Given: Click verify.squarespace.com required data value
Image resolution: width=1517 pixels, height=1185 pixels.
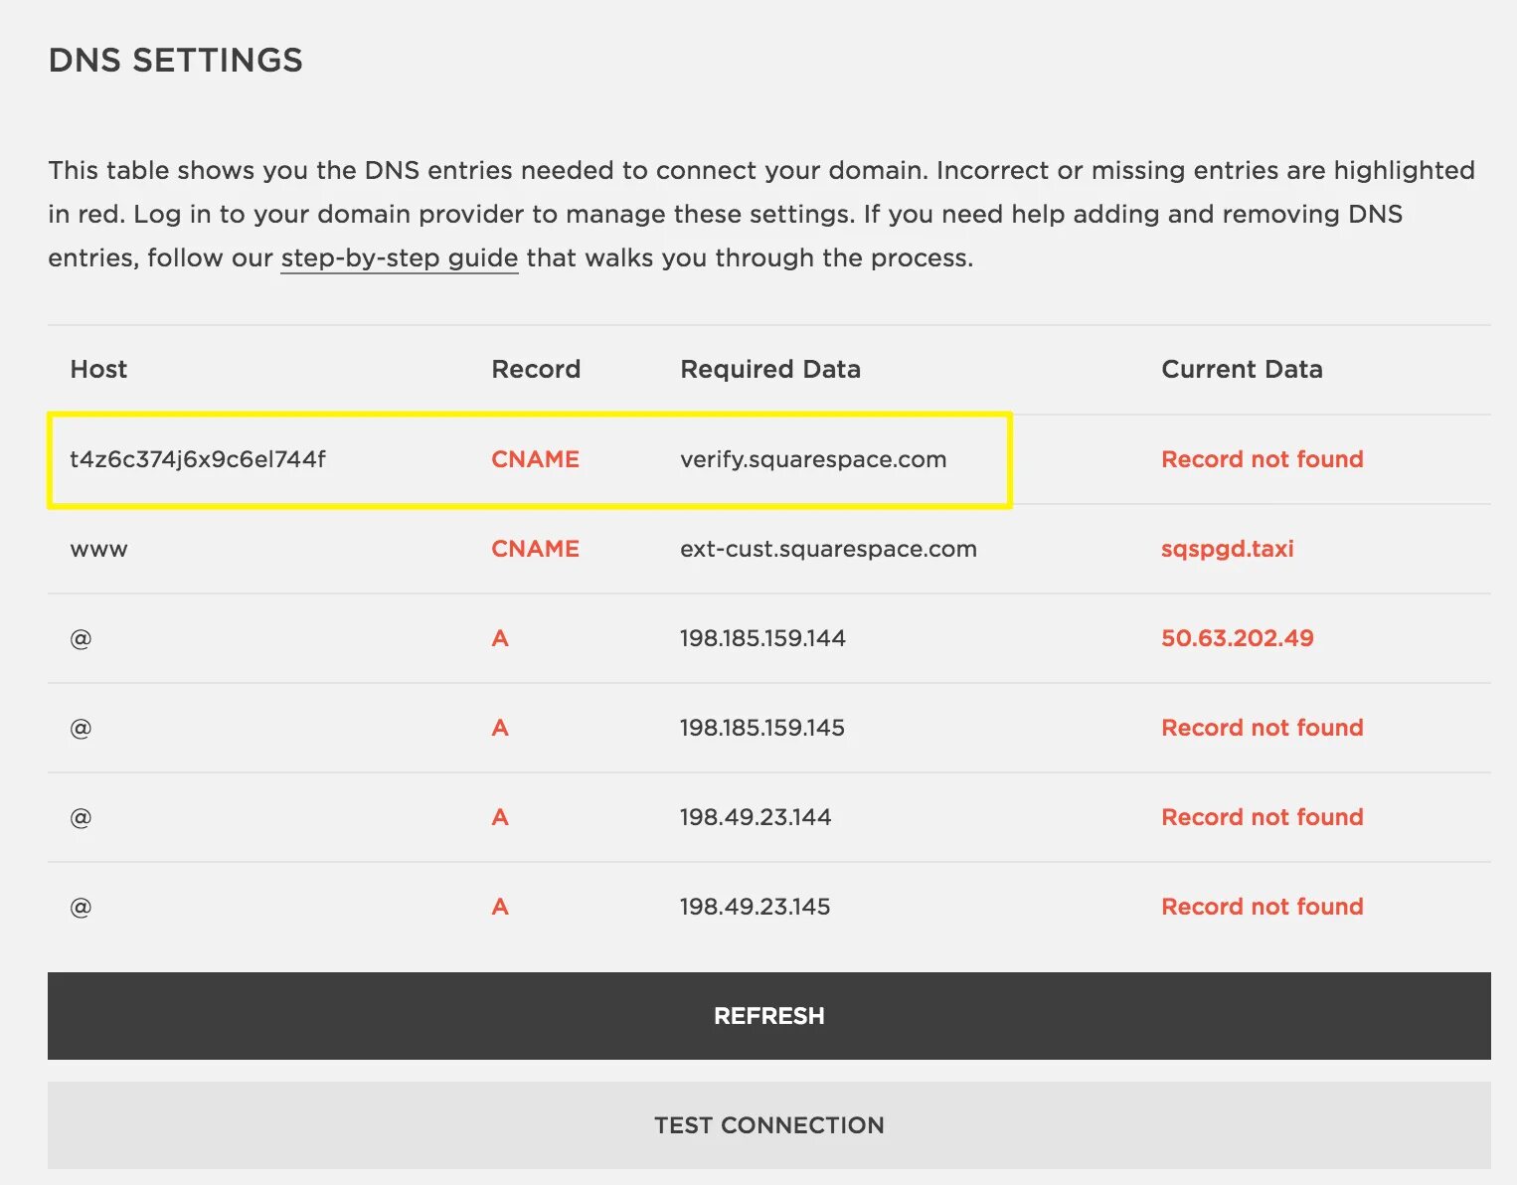Looking at the screenshot, I should click(x=813, y=459).
